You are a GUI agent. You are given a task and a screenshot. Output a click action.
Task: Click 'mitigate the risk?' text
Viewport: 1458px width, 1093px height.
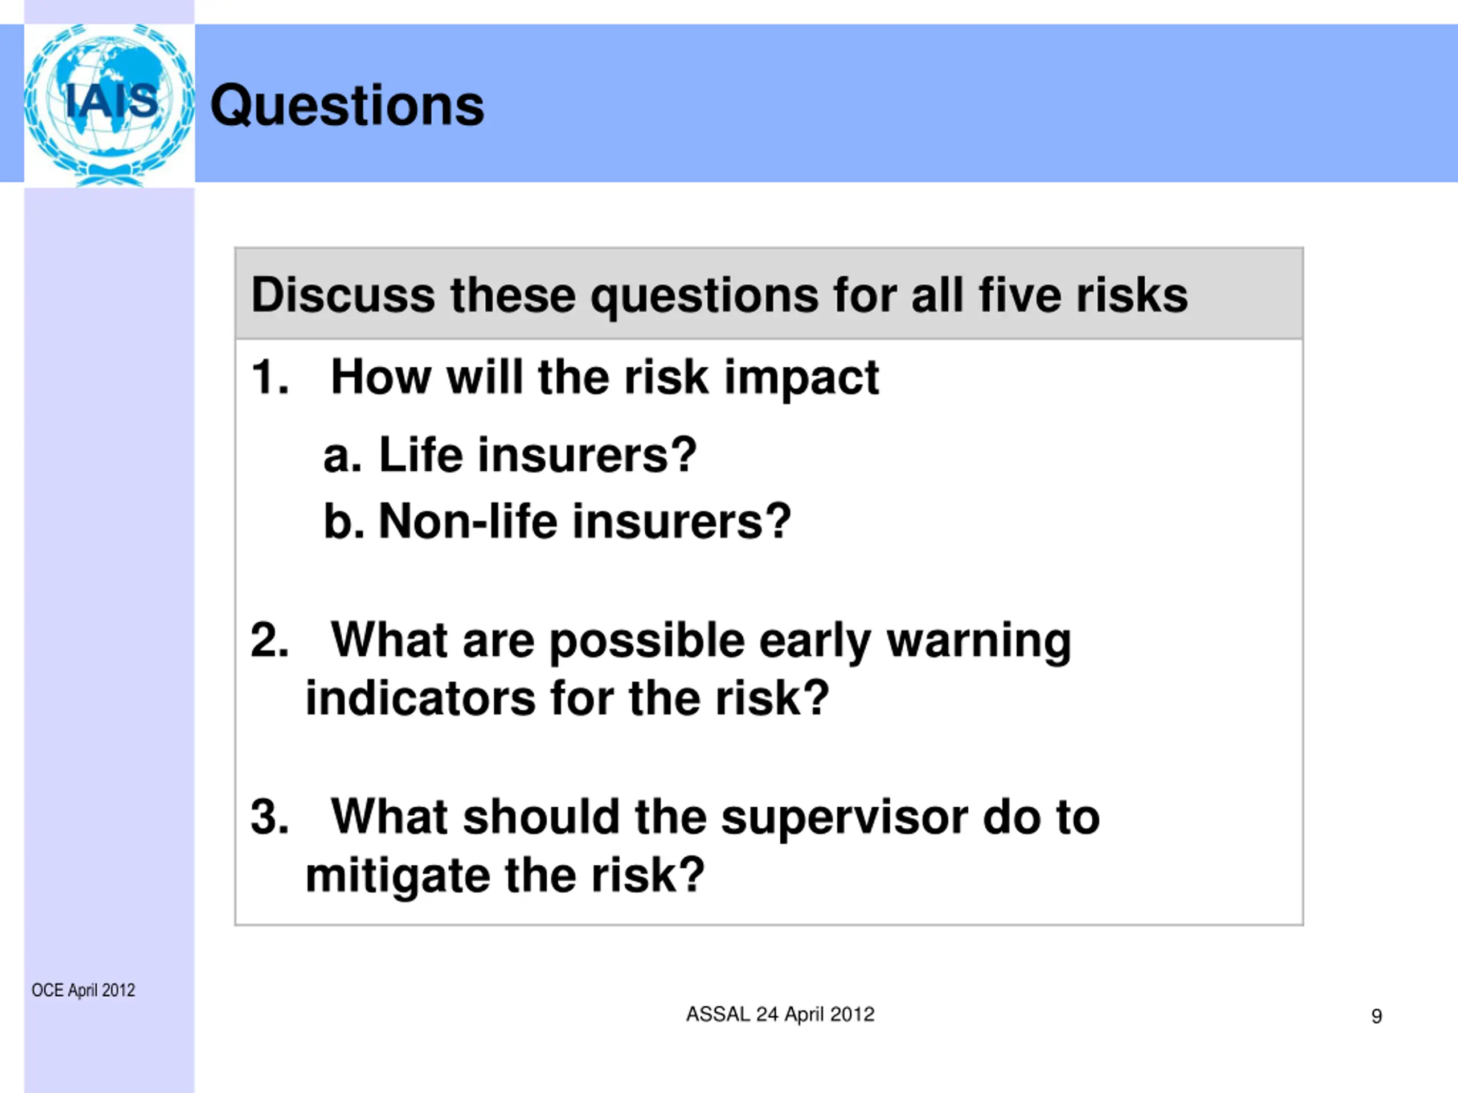pos(505,876)
